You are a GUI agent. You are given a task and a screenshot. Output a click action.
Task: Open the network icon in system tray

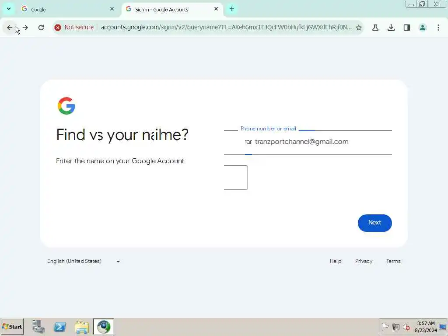point(395,326)
